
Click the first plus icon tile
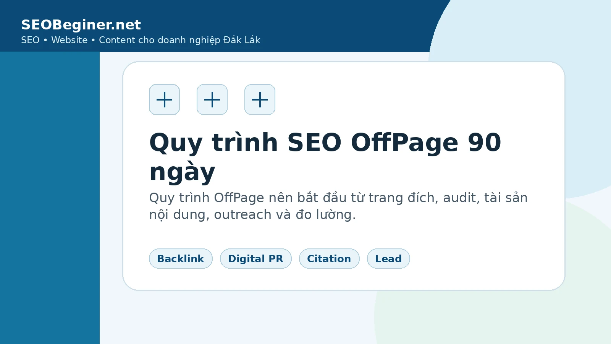[x=164, y=99]
